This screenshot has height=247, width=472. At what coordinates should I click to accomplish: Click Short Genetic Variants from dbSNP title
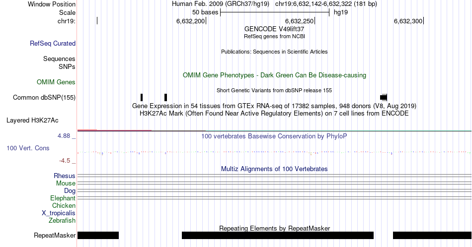[274, 90]
